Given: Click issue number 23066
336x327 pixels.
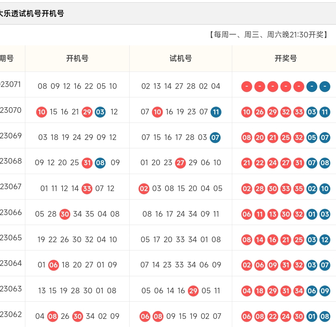Looking at the screenshot, I should click(x=11, y=212).
